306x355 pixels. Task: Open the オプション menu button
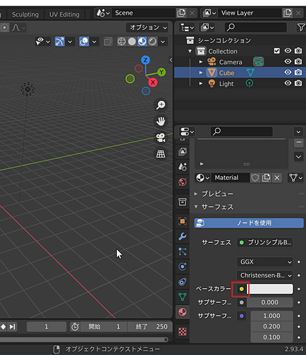[148, 28]
